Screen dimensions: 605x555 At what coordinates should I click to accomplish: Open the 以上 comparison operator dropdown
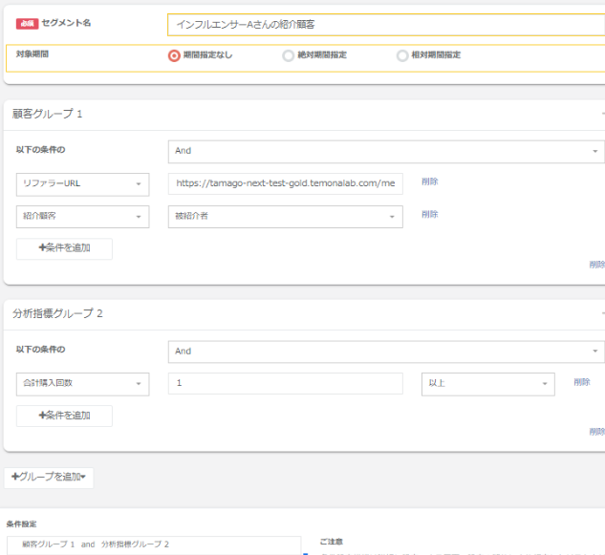487,383
